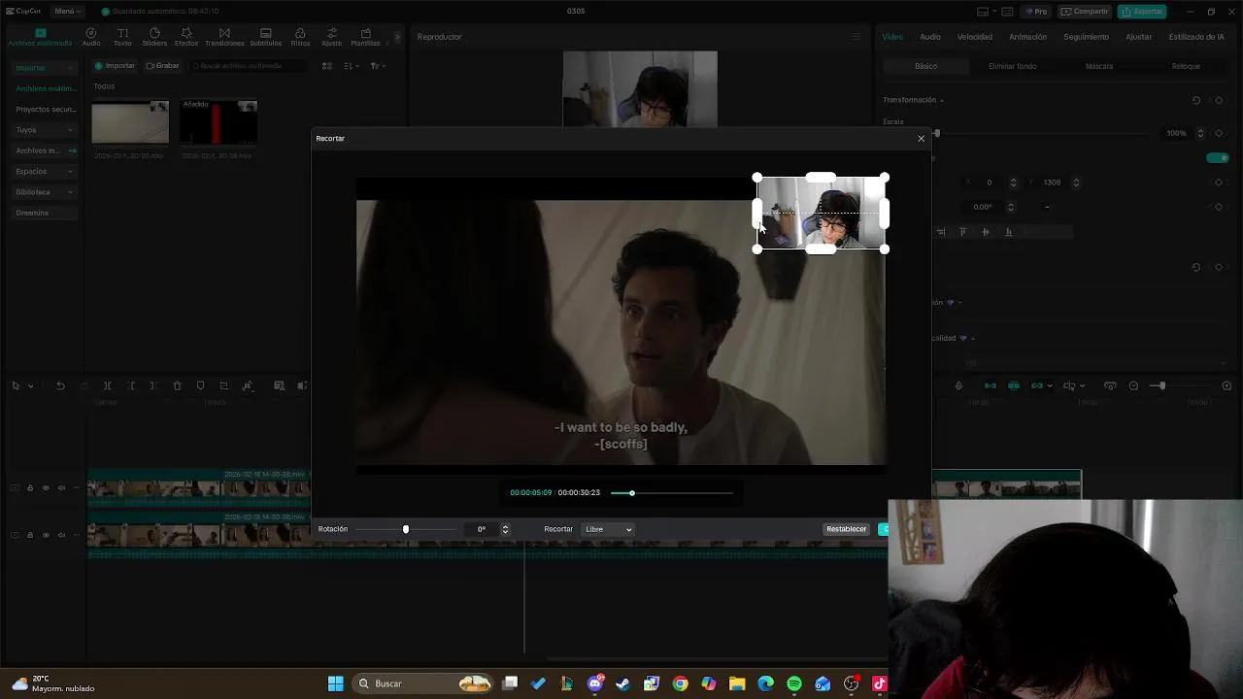Open the Texto tool tab

(x=122, y=37)
